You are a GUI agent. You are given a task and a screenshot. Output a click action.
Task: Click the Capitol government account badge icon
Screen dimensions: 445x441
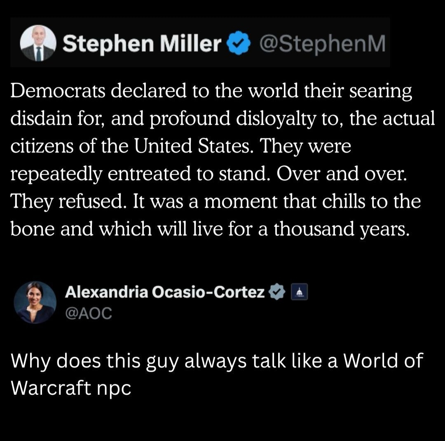click(297, 292)
